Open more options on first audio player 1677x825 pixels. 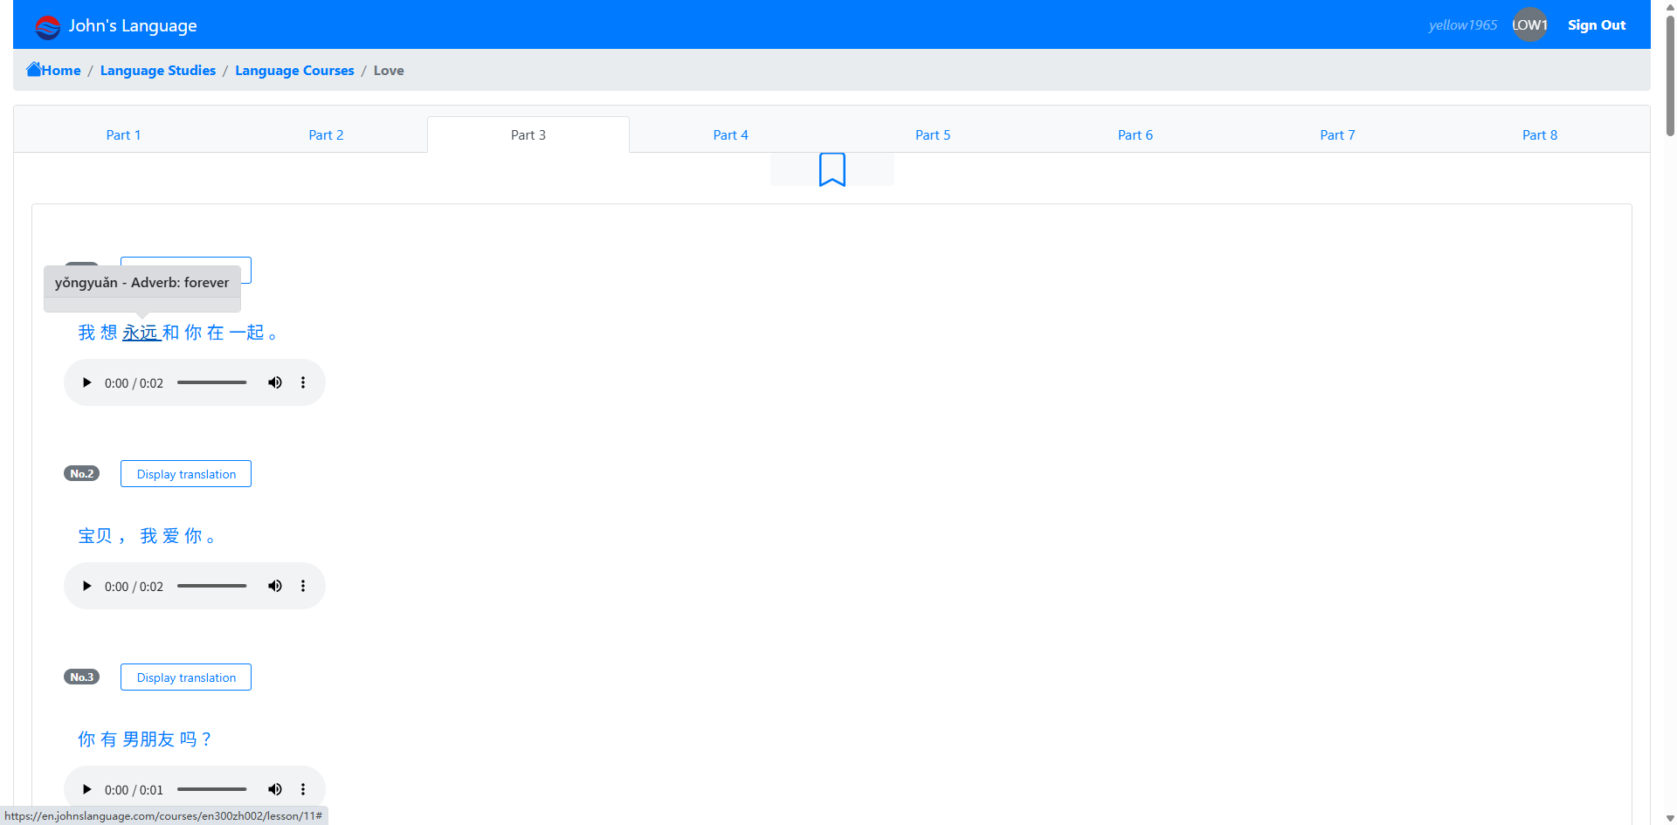pos(303,382)
